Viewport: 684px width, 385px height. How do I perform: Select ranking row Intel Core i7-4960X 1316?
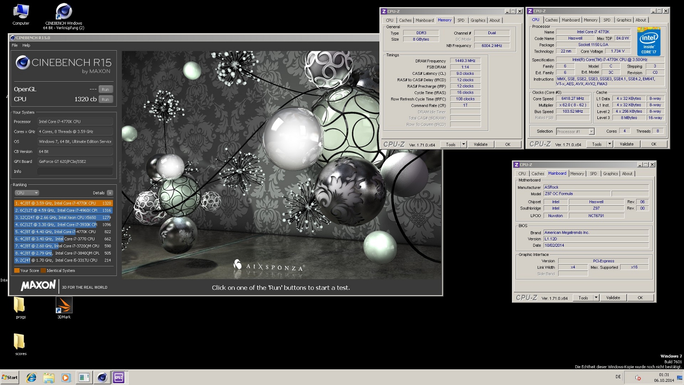tap(63, 210)
